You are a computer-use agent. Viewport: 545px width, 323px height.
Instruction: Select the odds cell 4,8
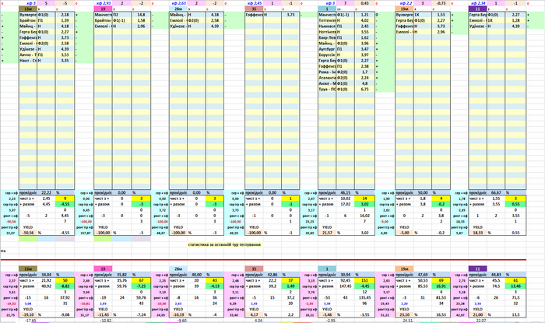(364, 83)
